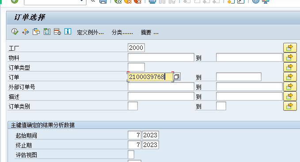Click the delete selection row icon
Screen dimensions: 300x162
57,31
